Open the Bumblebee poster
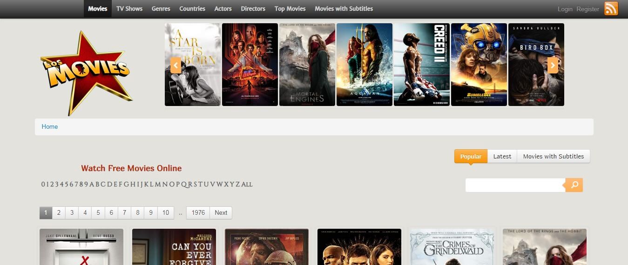 (479, 65)
